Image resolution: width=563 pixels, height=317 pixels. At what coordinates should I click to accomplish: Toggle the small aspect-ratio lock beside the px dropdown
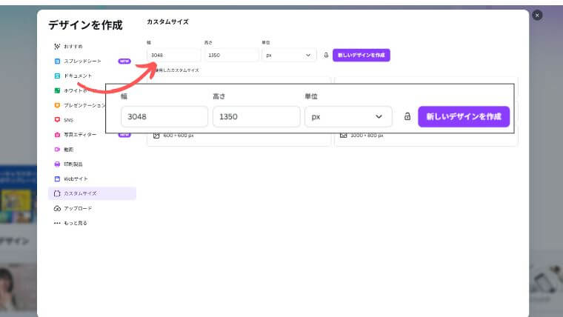pyautogui.click(x=326, y=56)
